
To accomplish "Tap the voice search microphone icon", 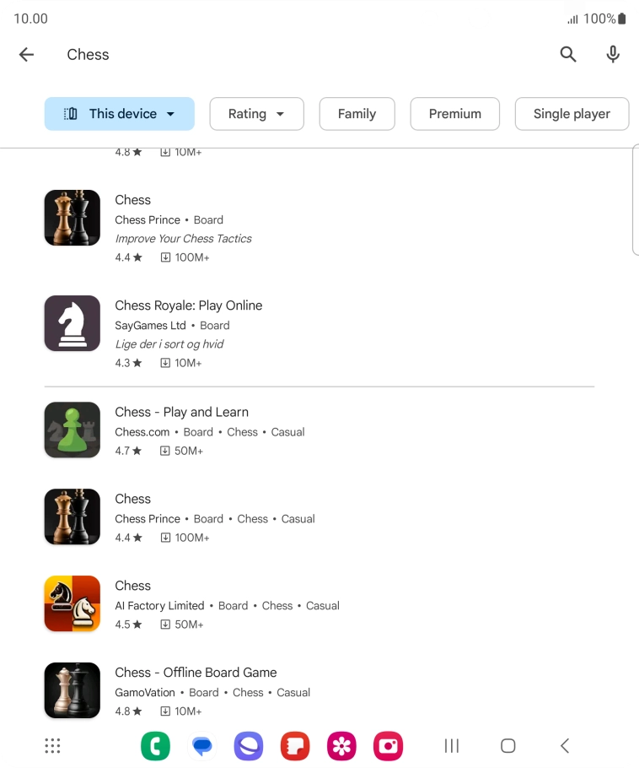I will click(x=613, y=54).
